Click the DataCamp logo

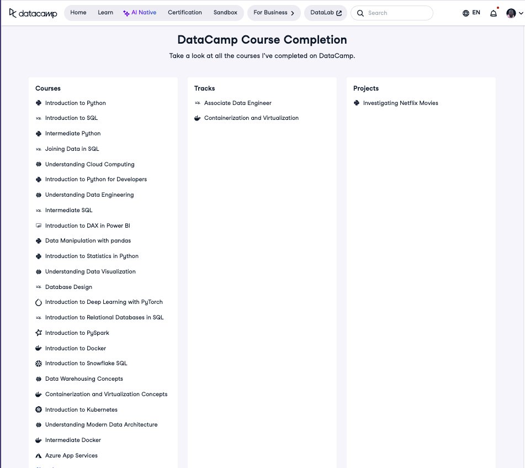(33, 13)
